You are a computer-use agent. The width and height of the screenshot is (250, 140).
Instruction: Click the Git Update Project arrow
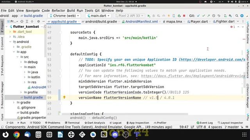198,16
